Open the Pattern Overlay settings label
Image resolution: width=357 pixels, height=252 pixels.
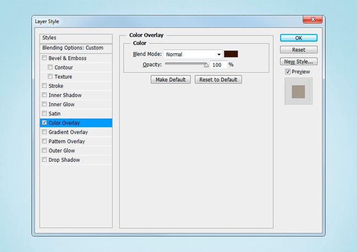tap(66, 141)
